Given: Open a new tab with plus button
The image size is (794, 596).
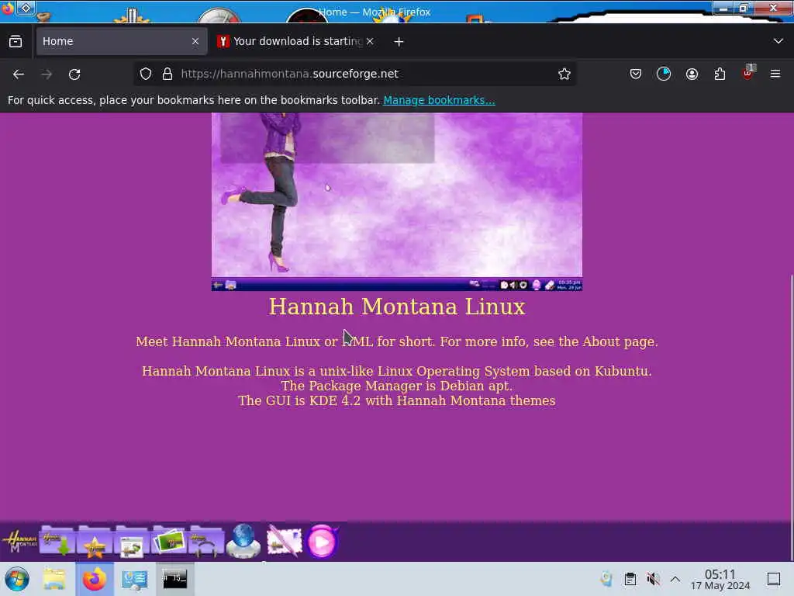Looking at the screenshot, I should 399,42.
